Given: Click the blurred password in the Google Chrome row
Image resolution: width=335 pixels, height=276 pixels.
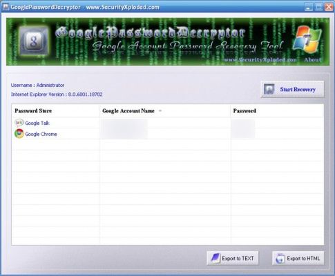Looking at the screenshot, I should pyautogui.click(x=243, y=134).
